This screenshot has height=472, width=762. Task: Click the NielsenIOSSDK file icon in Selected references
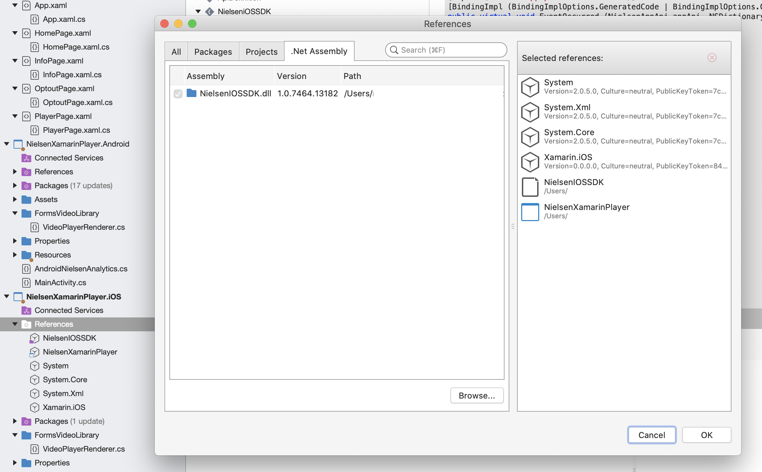(x=530, y=187)
